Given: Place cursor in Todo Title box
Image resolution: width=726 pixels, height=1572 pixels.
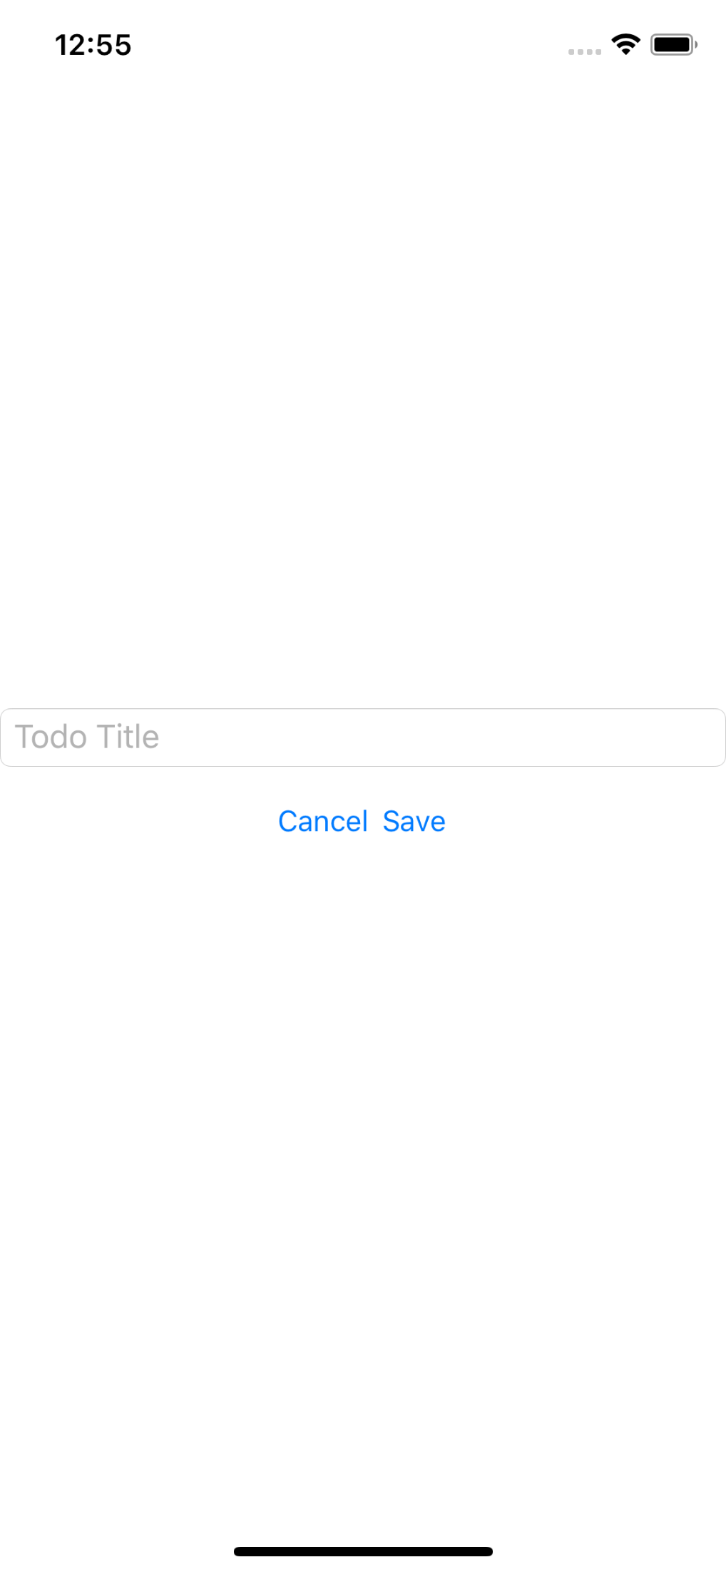Looking at the screenshot, I should point(363,737).
